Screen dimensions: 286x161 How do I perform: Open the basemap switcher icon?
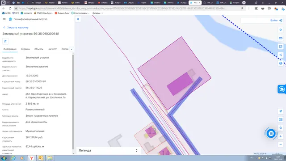pos(281,119)
